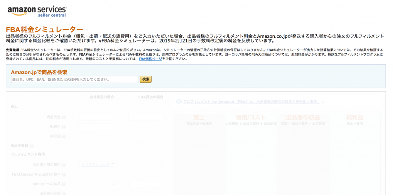This screenshot has height=195, width=395.
Task: Click the 自社発送の場合 column header
Action: pos(102,97)
